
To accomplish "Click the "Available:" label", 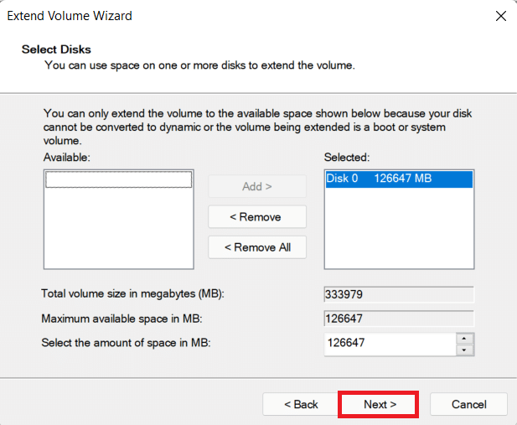I will click(x=65, y=157).
